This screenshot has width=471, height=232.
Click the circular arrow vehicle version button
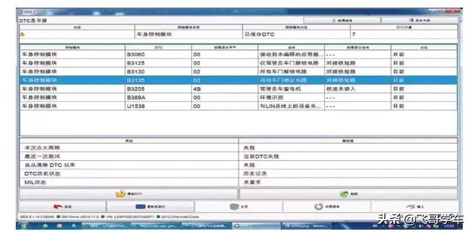(x=327, y=206)
